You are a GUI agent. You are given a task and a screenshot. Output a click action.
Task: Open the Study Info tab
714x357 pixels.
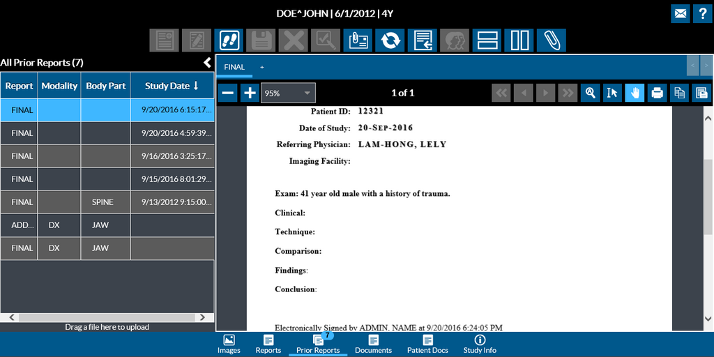pos(480,344)
